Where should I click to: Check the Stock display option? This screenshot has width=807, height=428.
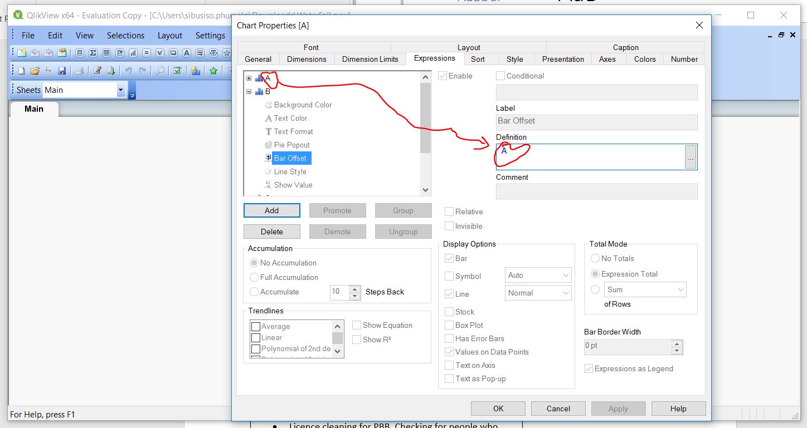[x=449, y=312]
